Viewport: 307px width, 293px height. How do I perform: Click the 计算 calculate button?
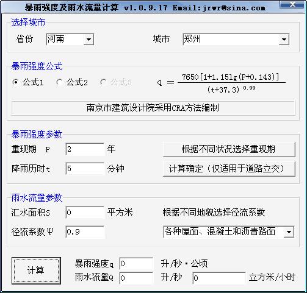36,270
